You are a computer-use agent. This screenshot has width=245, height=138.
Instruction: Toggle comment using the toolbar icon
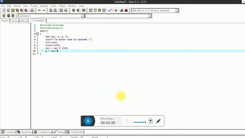pos(83,10)
